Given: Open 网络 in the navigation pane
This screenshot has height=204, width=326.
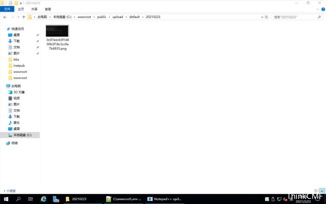Looking at the screenshot, I should [x=14, y=143].
